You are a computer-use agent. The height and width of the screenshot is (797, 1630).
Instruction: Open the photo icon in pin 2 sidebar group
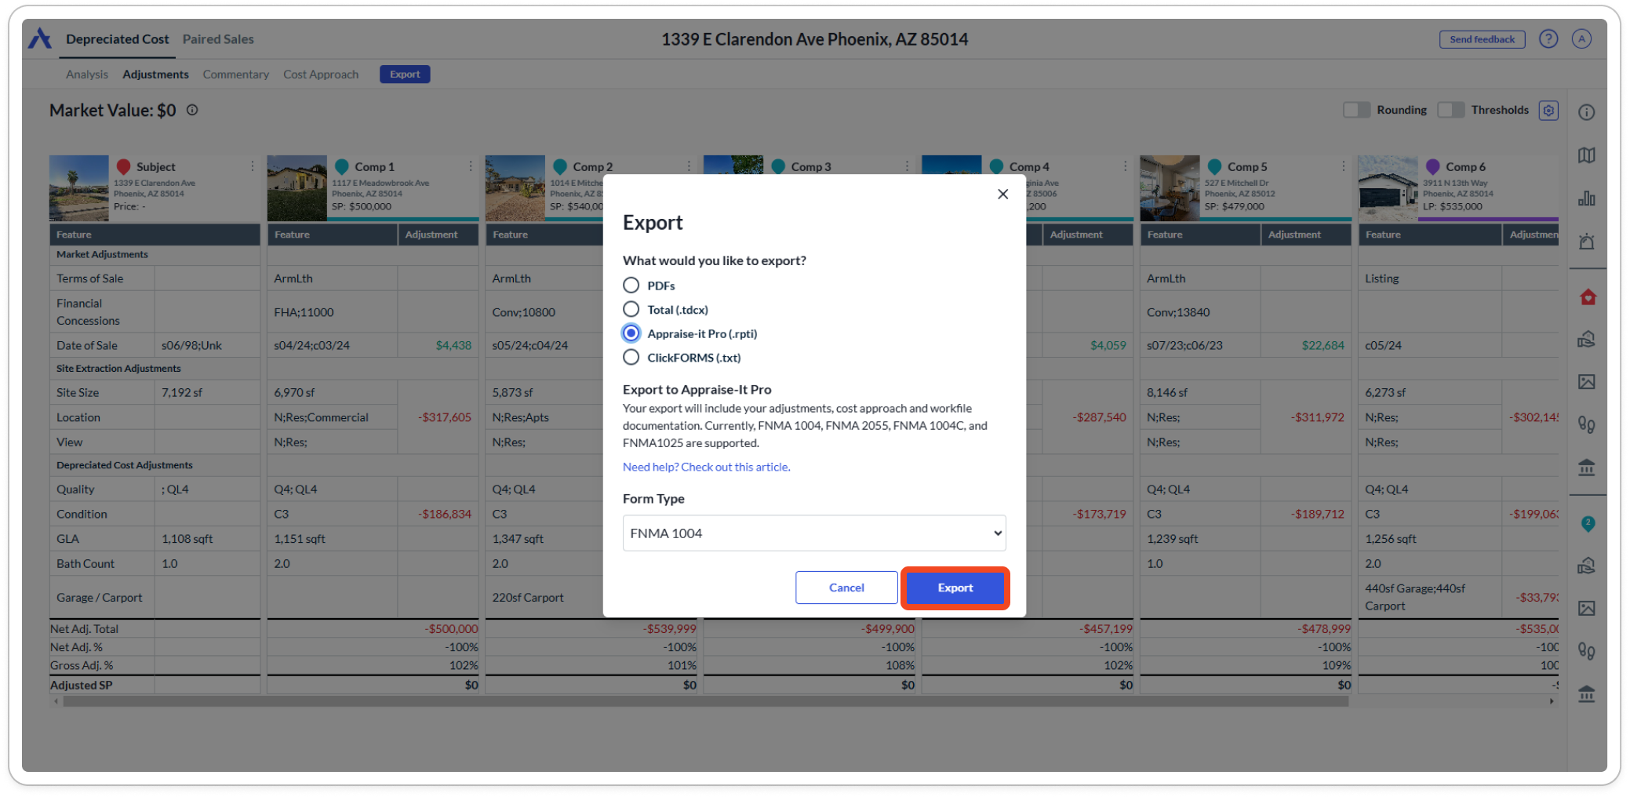coord(1586,608)
